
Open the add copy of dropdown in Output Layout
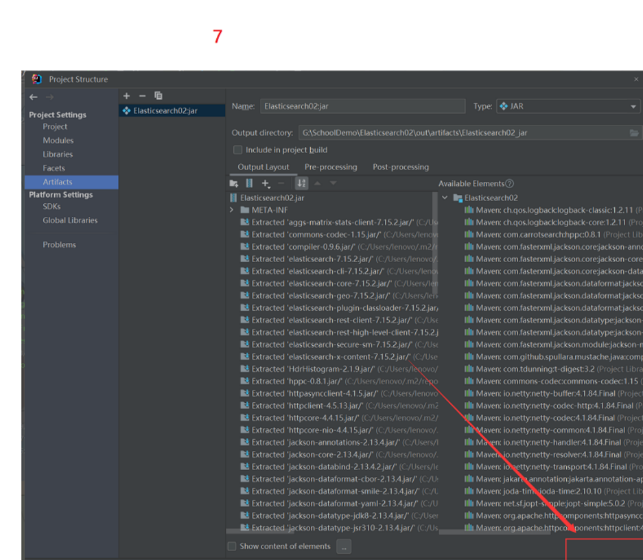tap(266, 183)
